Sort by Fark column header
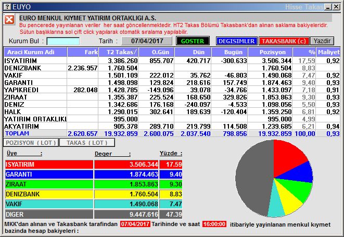 83,52
